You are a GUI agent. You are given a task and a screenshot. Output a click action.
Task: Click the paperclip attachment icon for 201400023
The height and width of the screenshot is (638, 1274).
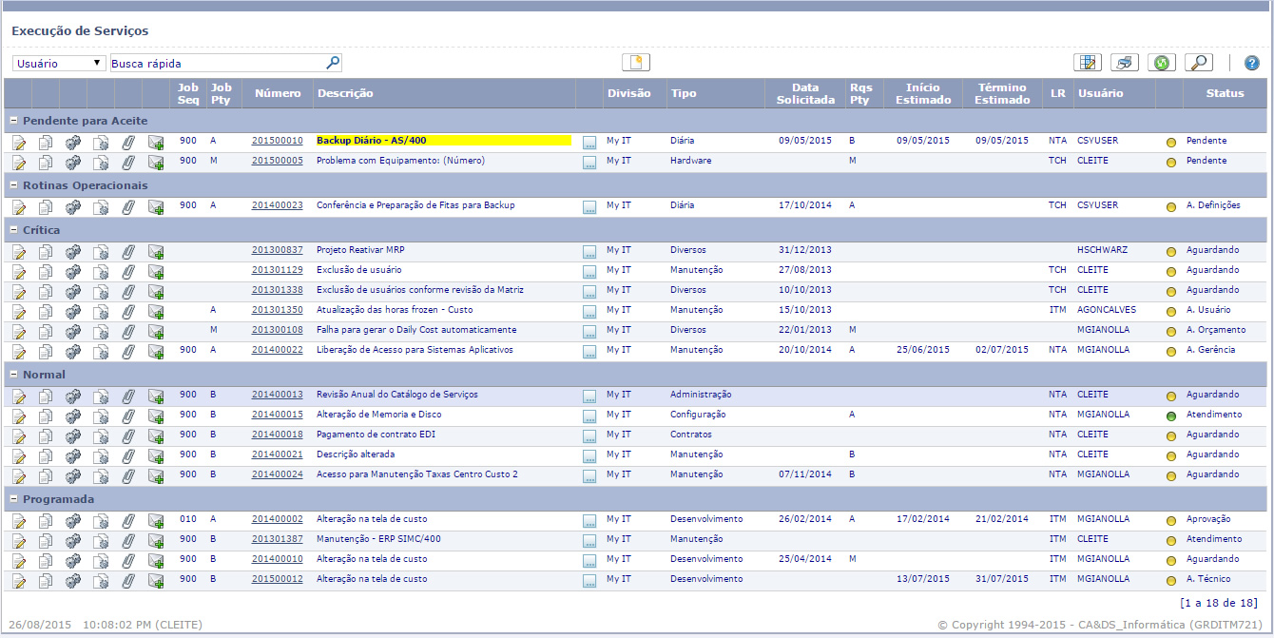click(x=128, y=206)
